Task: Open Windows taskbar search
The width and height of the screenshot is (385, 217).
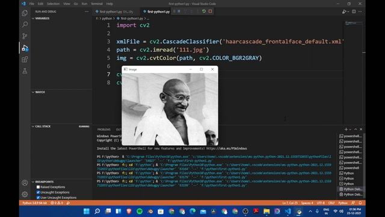Action: 97,212
